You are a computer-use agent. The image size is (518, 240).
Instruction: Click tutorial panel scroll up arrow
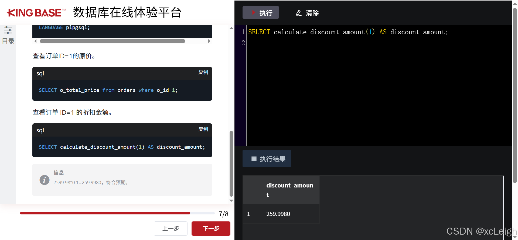click(x=231, y=28)
